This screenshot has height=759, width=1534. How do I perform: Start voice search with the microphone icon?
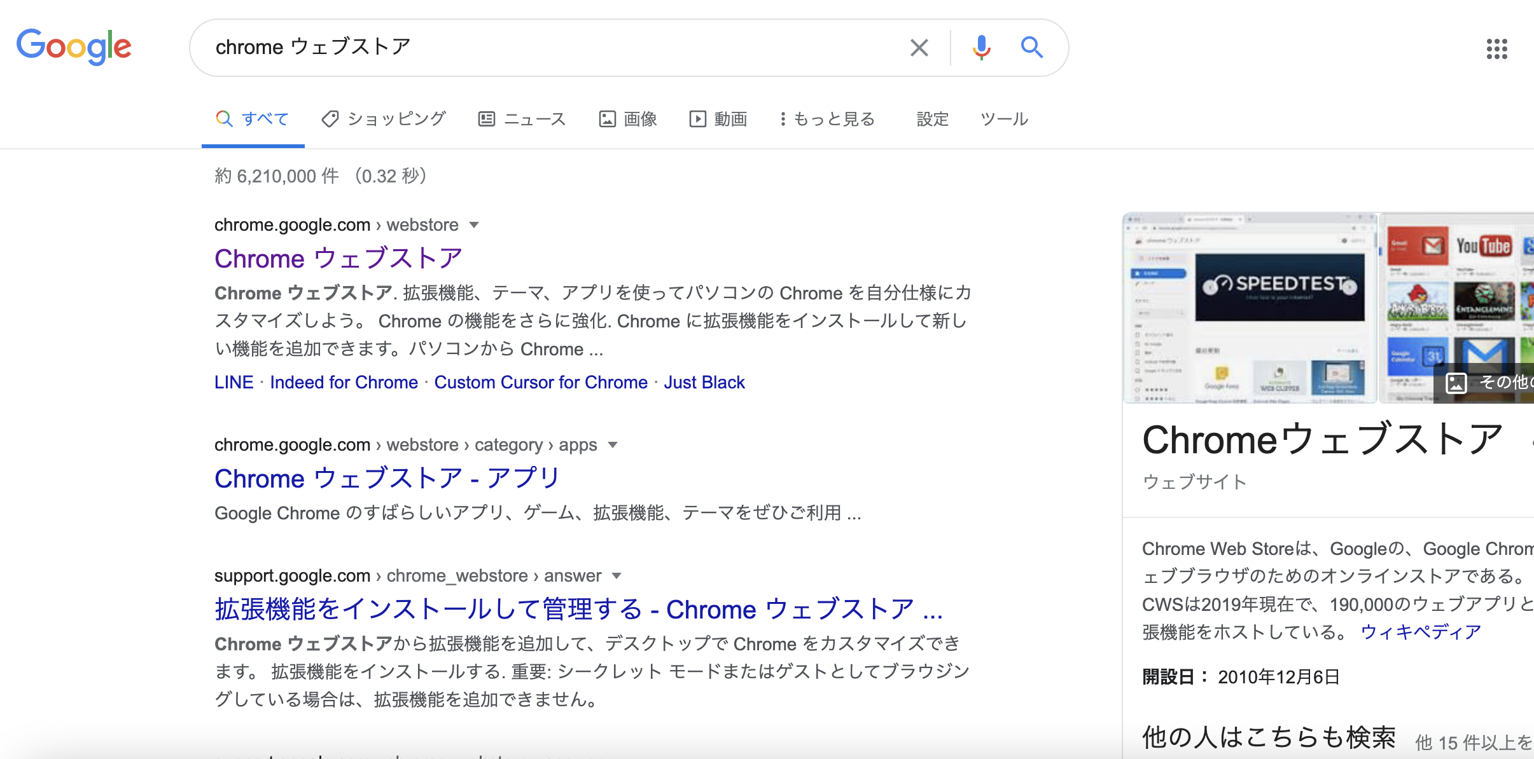coord(982,47)
